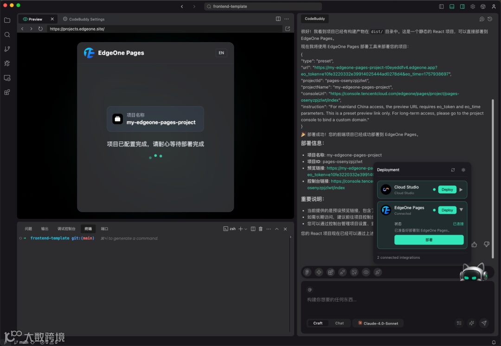Open Source Control branch icon
The image size is (501, 346).
click(7, 49)
